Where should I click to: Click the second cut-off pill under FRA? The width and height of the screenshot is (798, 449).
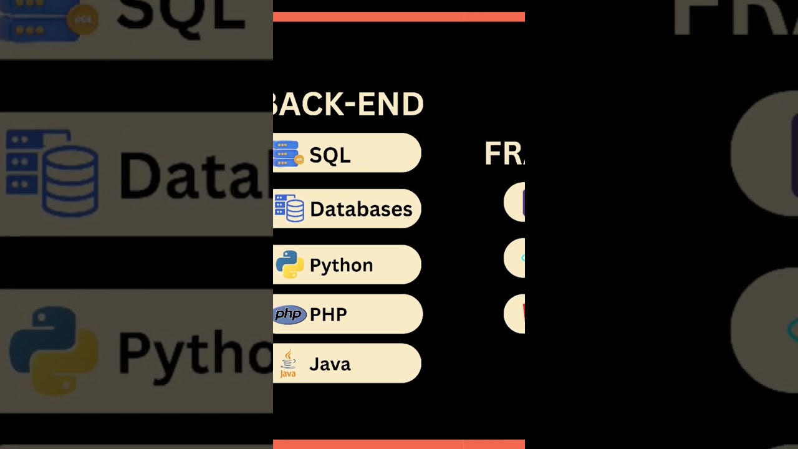tap(514, 258)
